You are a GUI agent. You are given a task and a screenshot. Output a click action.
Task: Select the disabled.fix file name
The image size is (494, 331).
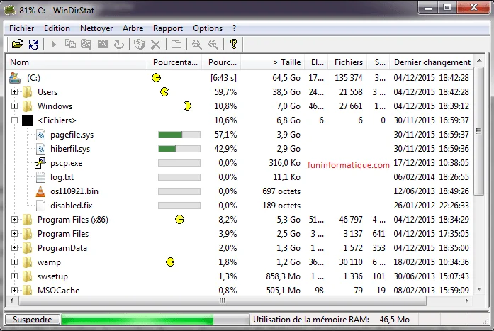pos(71,206)
